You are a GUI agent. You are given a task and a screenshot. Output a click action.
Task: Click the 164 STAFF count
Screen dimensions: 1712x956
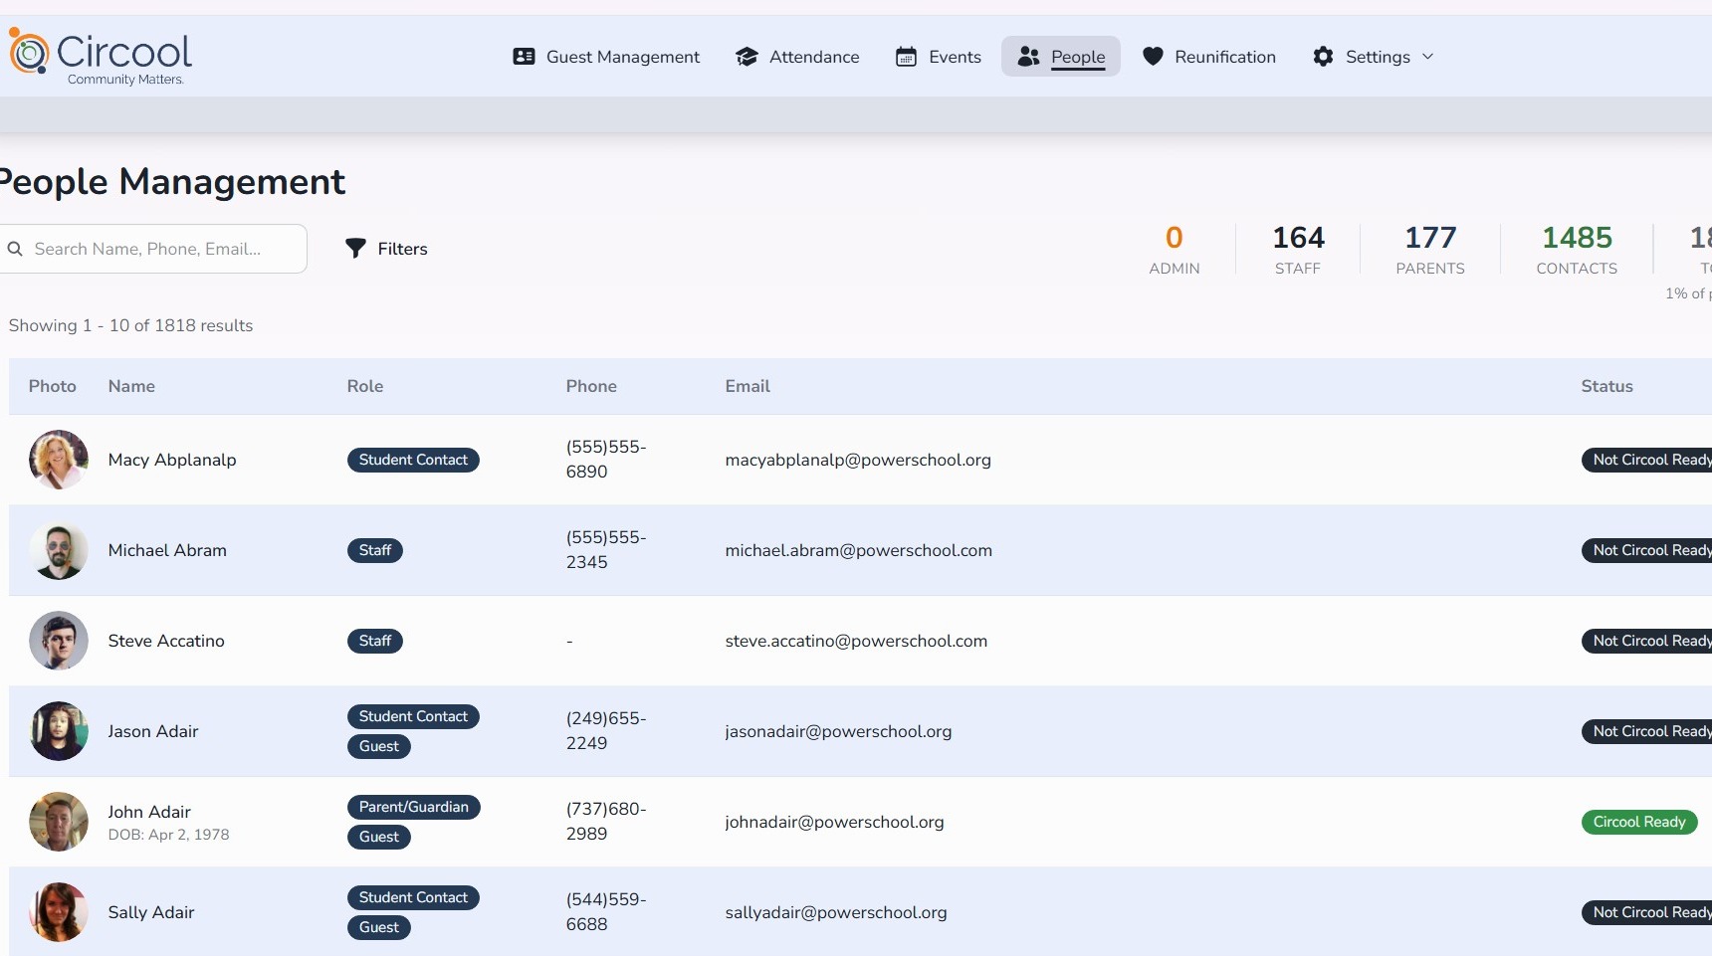1298,249
